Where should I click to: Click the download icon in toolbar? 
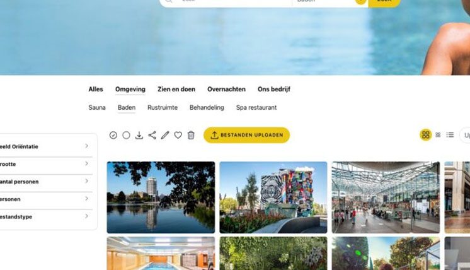[139, 135]
